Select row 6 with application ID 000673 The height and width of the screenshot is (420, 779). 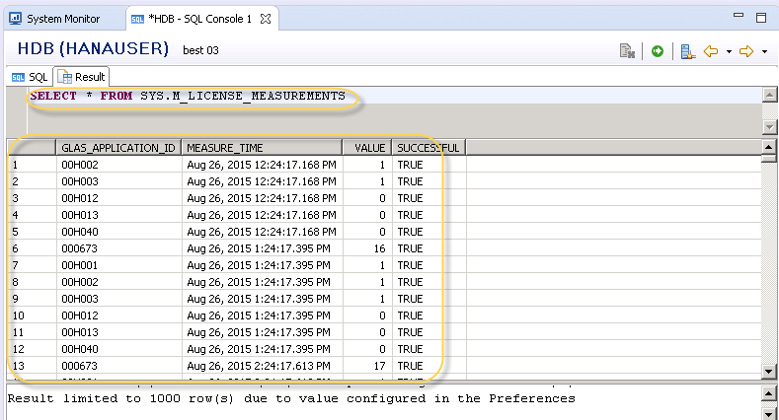click(99, 248)
